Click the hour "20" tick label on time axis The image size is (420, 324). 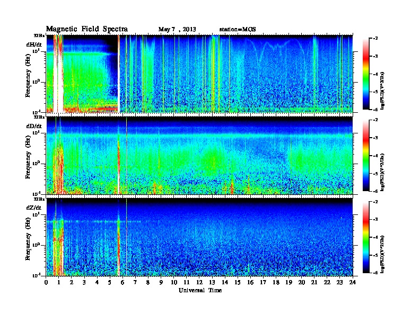[302, 283]
